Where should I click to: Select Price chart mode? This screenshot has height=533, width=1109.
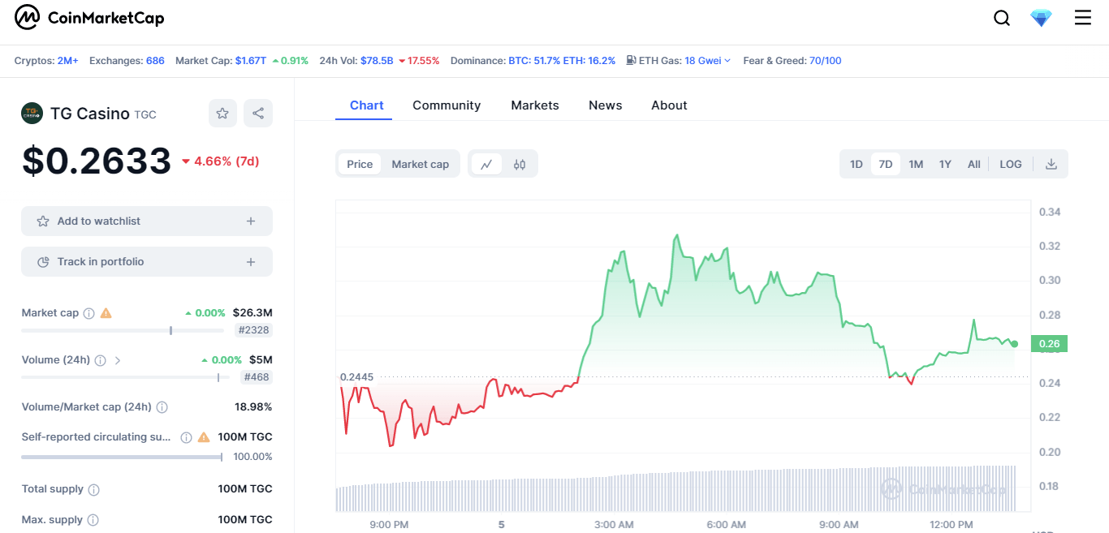point(360,164)
